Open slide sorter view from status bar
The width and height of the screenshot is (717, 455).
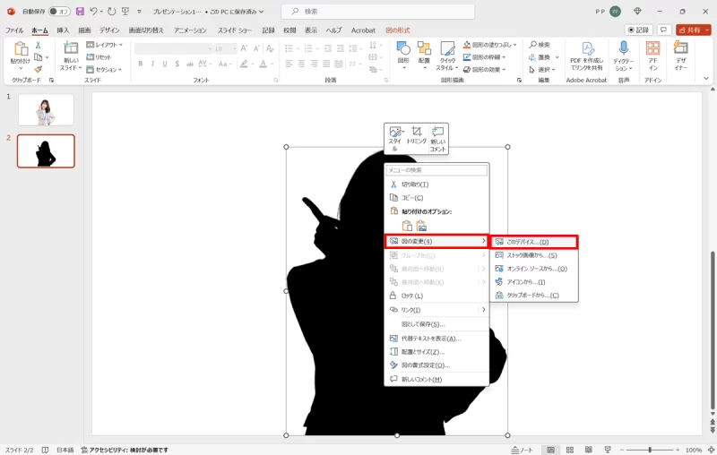click(x=570, y=450)
